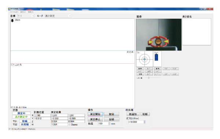Click the TS2 未接続 connection status
Image resolution: width=220 pixels, height=139 pixels.
tap(25, 124)
